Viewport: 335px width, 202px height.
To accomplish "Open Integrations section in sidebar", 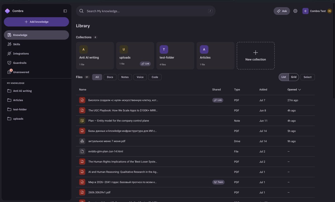I will [x=36, y=53].
